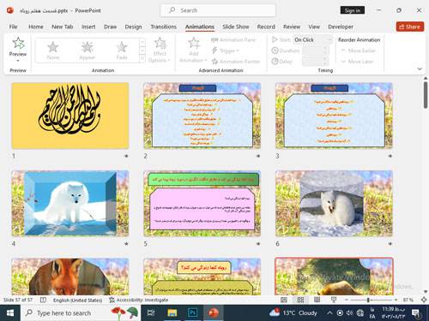Click Slide Sorter view icon
The height and width of the screenshot is (321, 429).
(300, 300)
